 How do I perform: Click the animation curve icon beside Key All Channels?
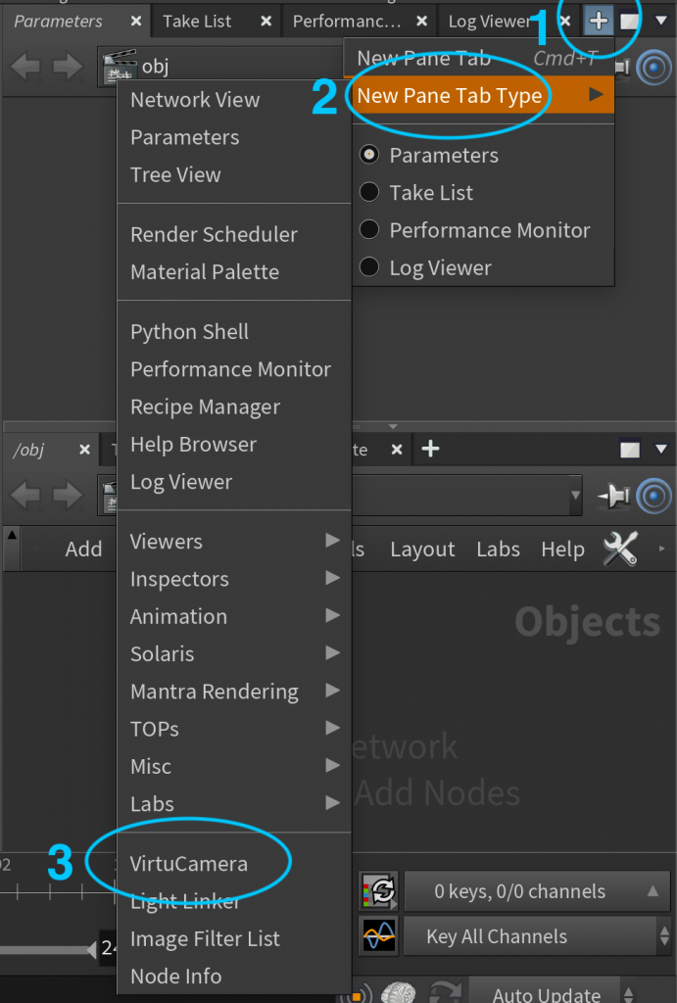pos(378,936)
